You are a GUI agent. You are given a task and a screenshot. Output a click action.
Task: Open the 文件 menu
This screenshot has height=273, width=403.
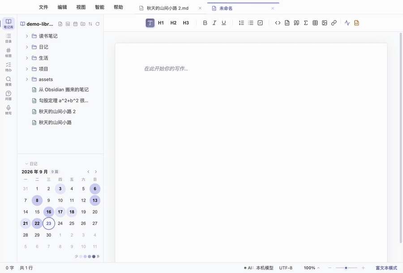[x=43, y=7]
